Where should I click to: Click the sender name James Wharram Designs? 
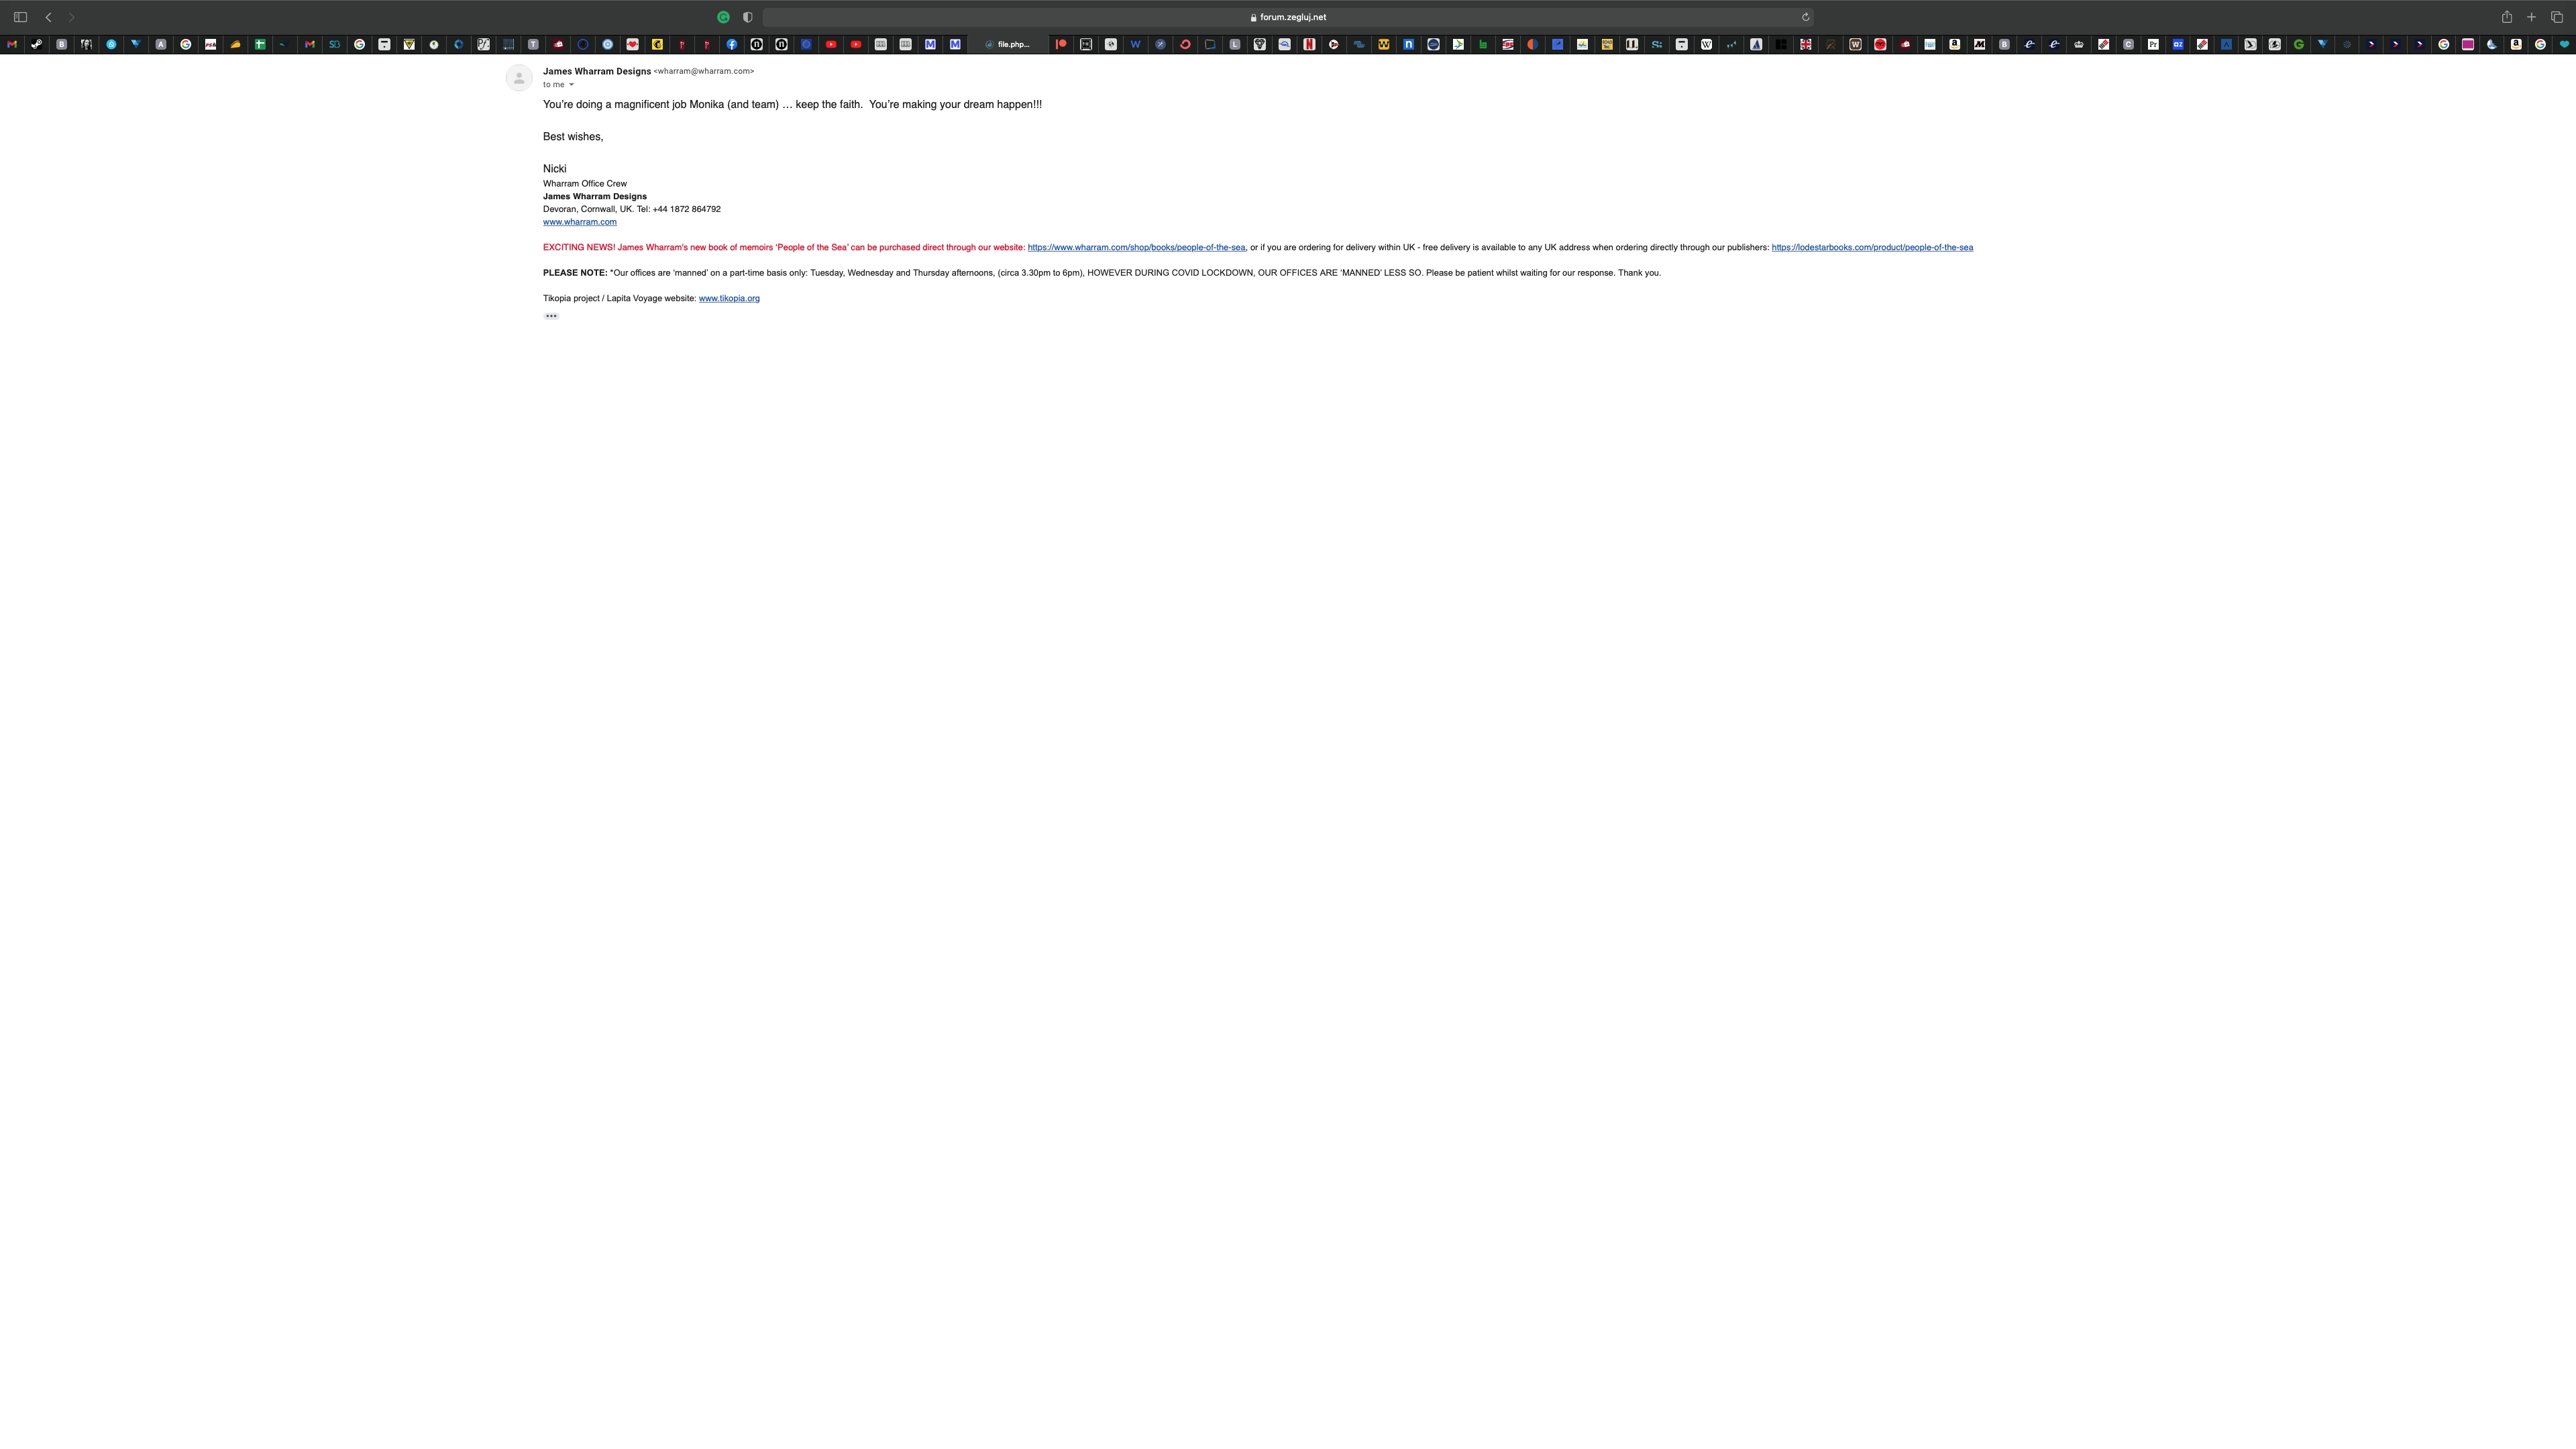click(597, 71)
